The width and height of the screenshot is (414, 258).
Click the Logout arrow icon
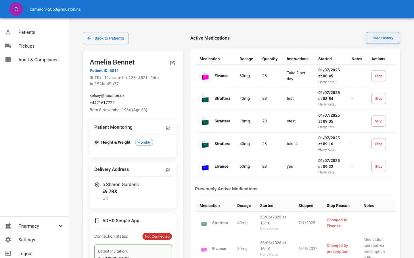click(x=8, y=253)
